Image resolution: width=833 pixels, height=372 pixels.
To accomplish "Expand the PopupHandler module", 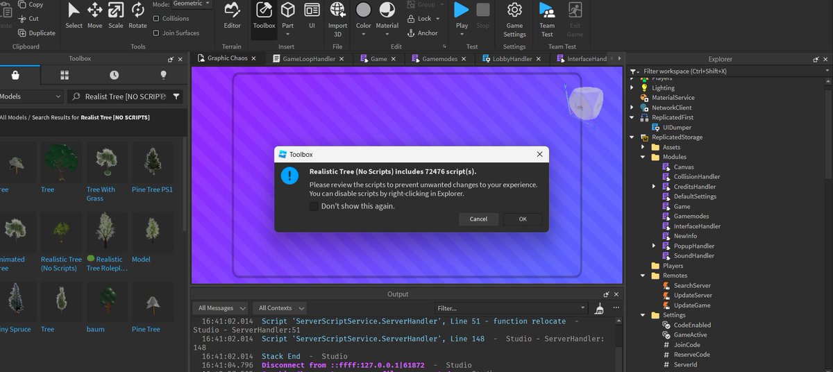I will click(x=654, y=246).
